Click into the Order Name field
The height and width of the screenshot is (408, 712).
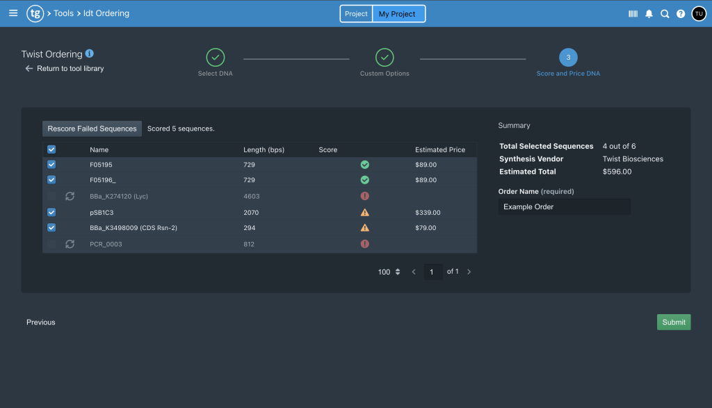coord(564,206)
